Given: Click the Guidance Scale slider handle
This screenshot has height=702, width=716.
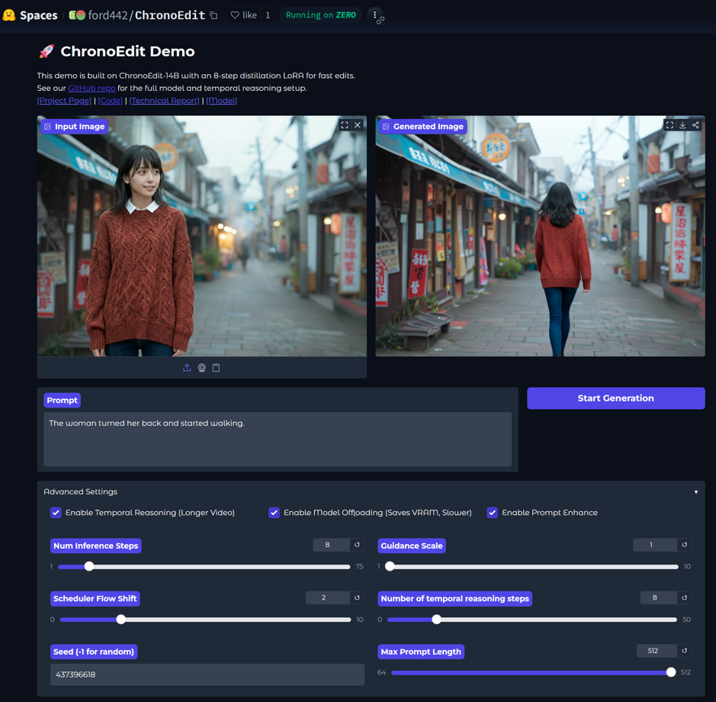Looking at the screenshot, I should pyautogui.click(x=390, y=566).
